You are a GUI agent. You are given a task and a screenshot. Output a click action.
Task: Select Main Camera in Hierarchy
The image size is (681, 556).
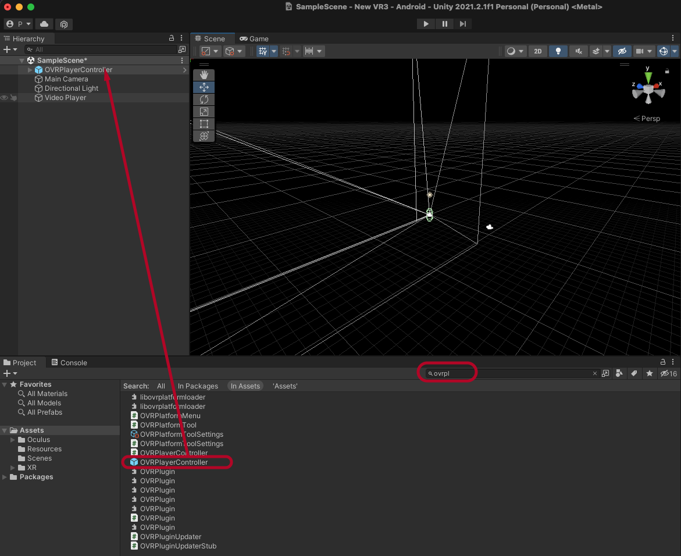[66, 79]
